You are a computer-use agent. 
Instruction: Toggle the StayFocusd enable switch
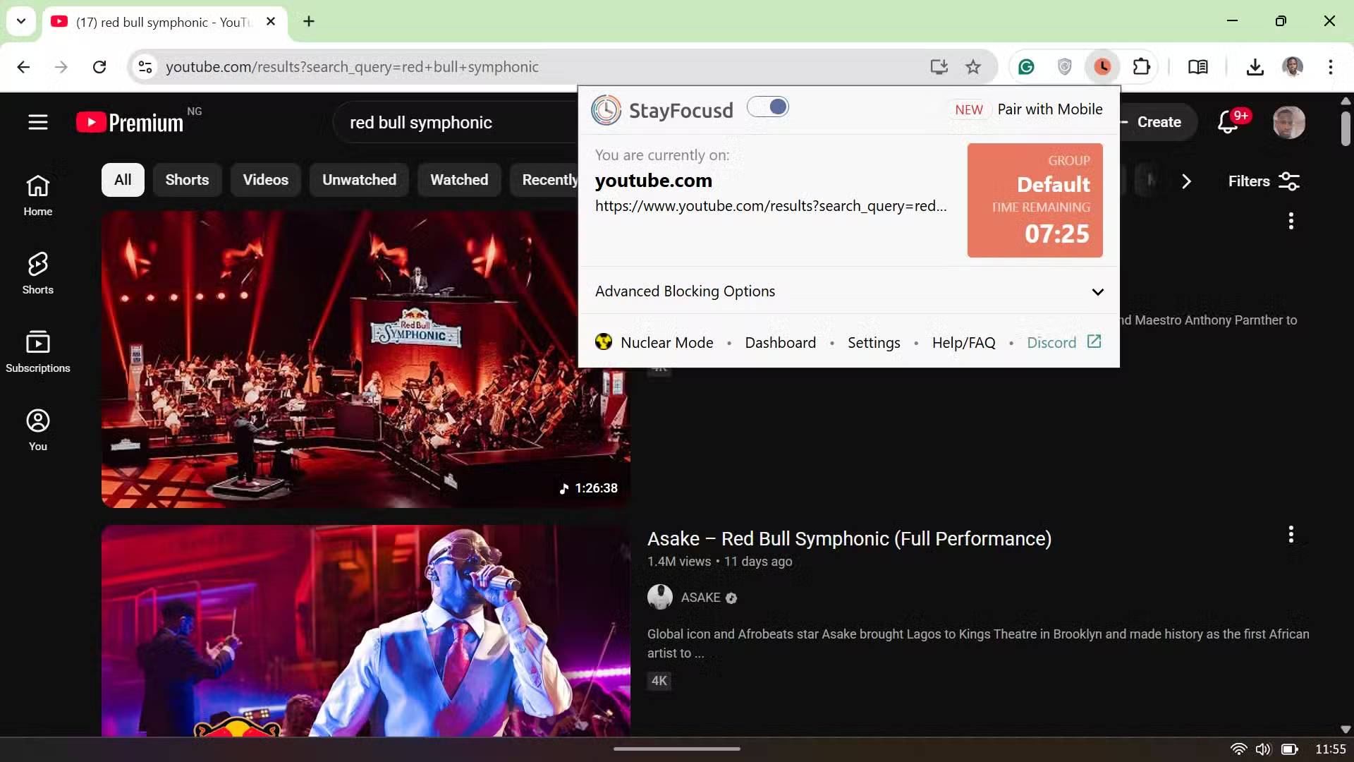coord(768,107)
